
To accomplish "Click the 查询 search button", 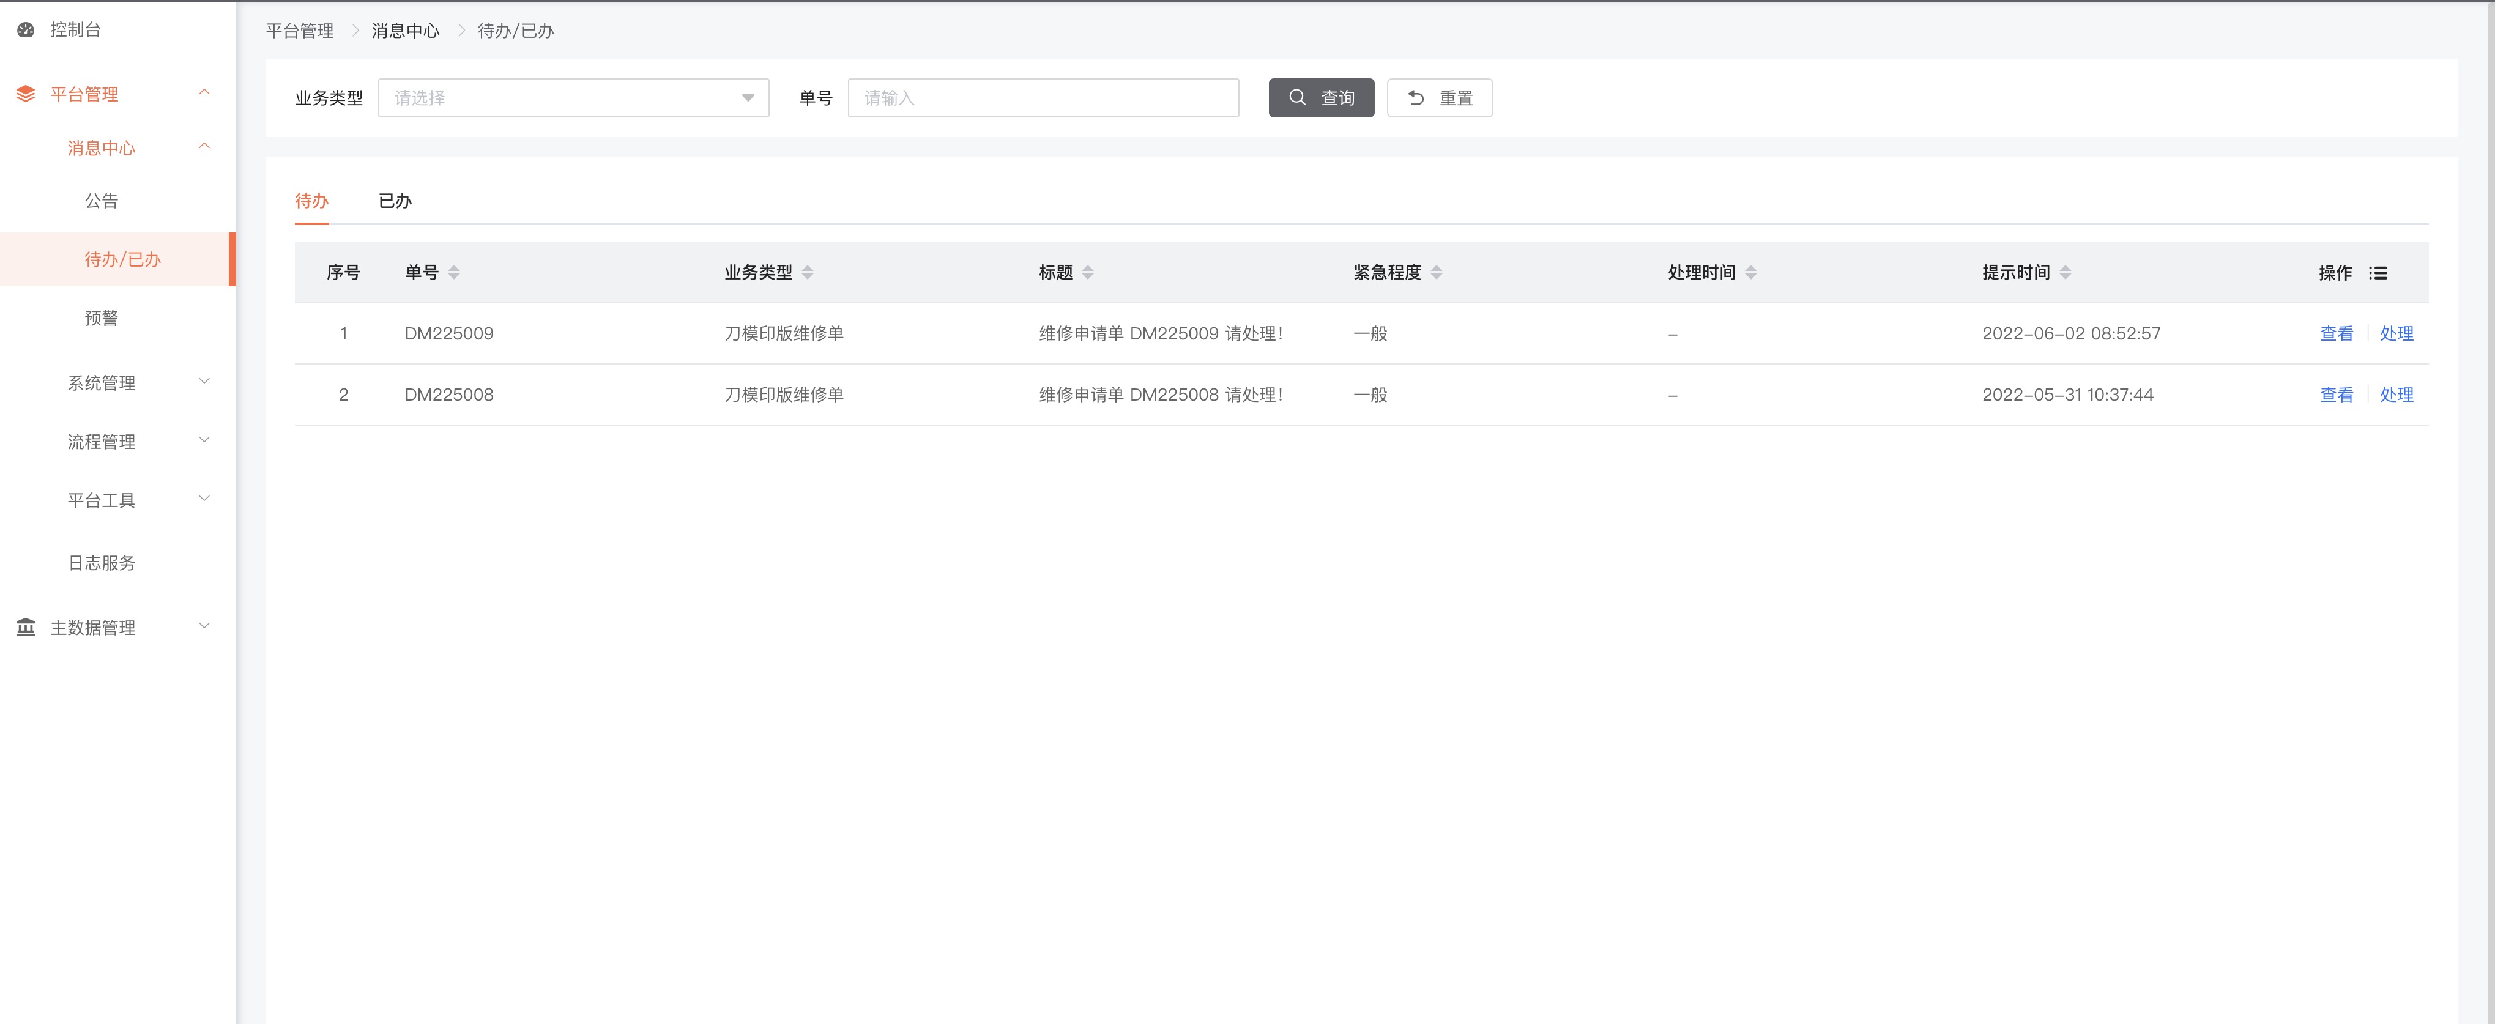I will [1321, 98].
